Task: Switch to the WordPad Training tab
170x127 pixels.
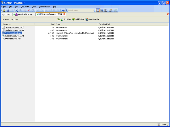Action: point(24,15)
